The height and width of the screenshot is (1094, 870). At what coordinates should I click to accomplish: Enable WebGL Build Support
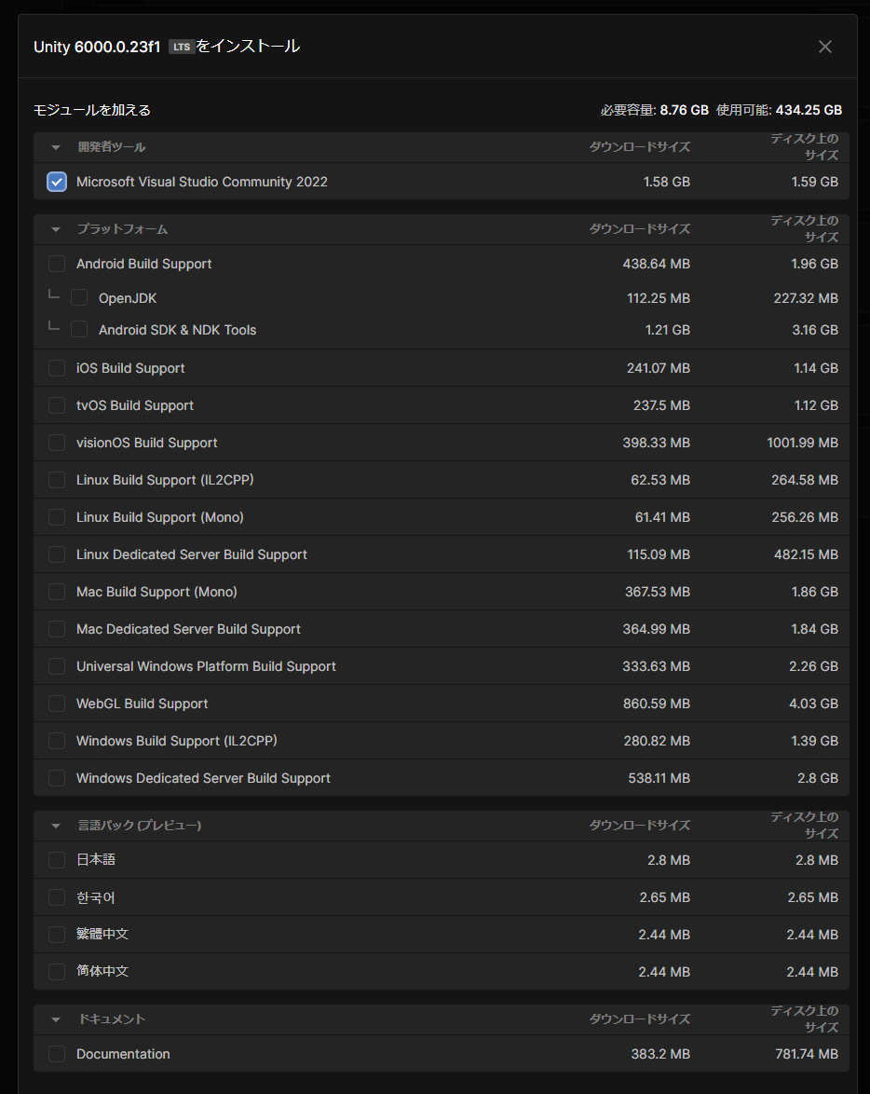57,704
